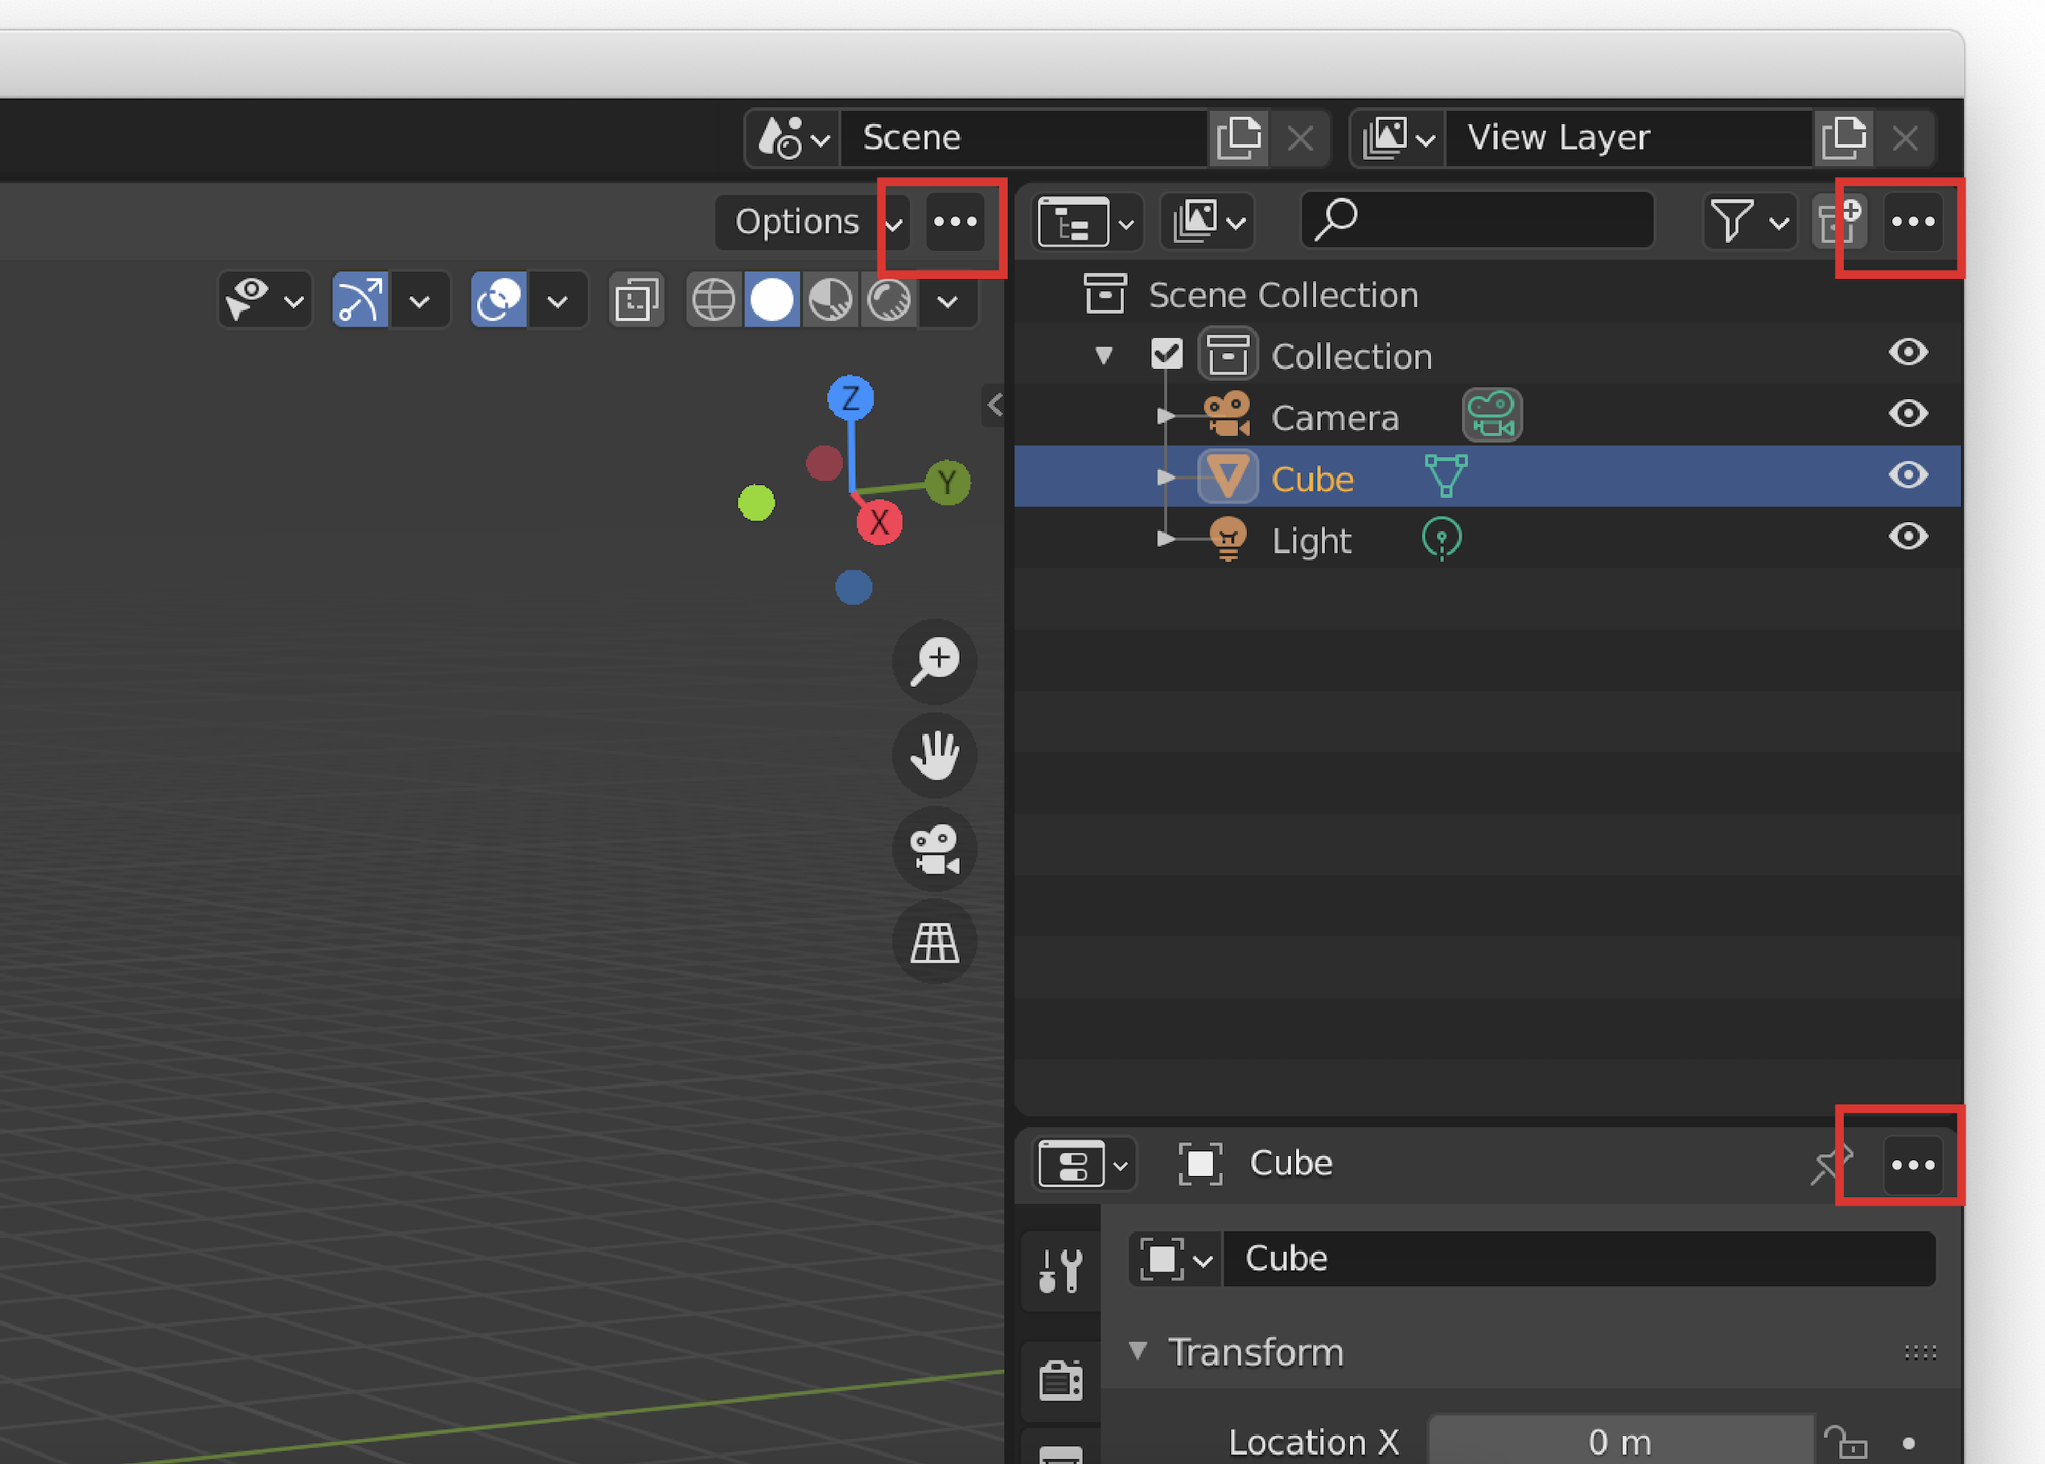The image size is (2045, 1464).
Task: Open outliner display mode dropdown
Action: click(1208, 222)
